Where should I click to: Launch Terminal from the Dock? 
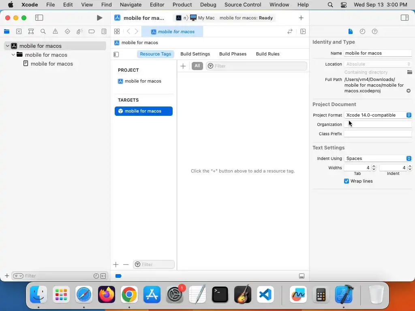pyautogui.click(x=220, y=294)
